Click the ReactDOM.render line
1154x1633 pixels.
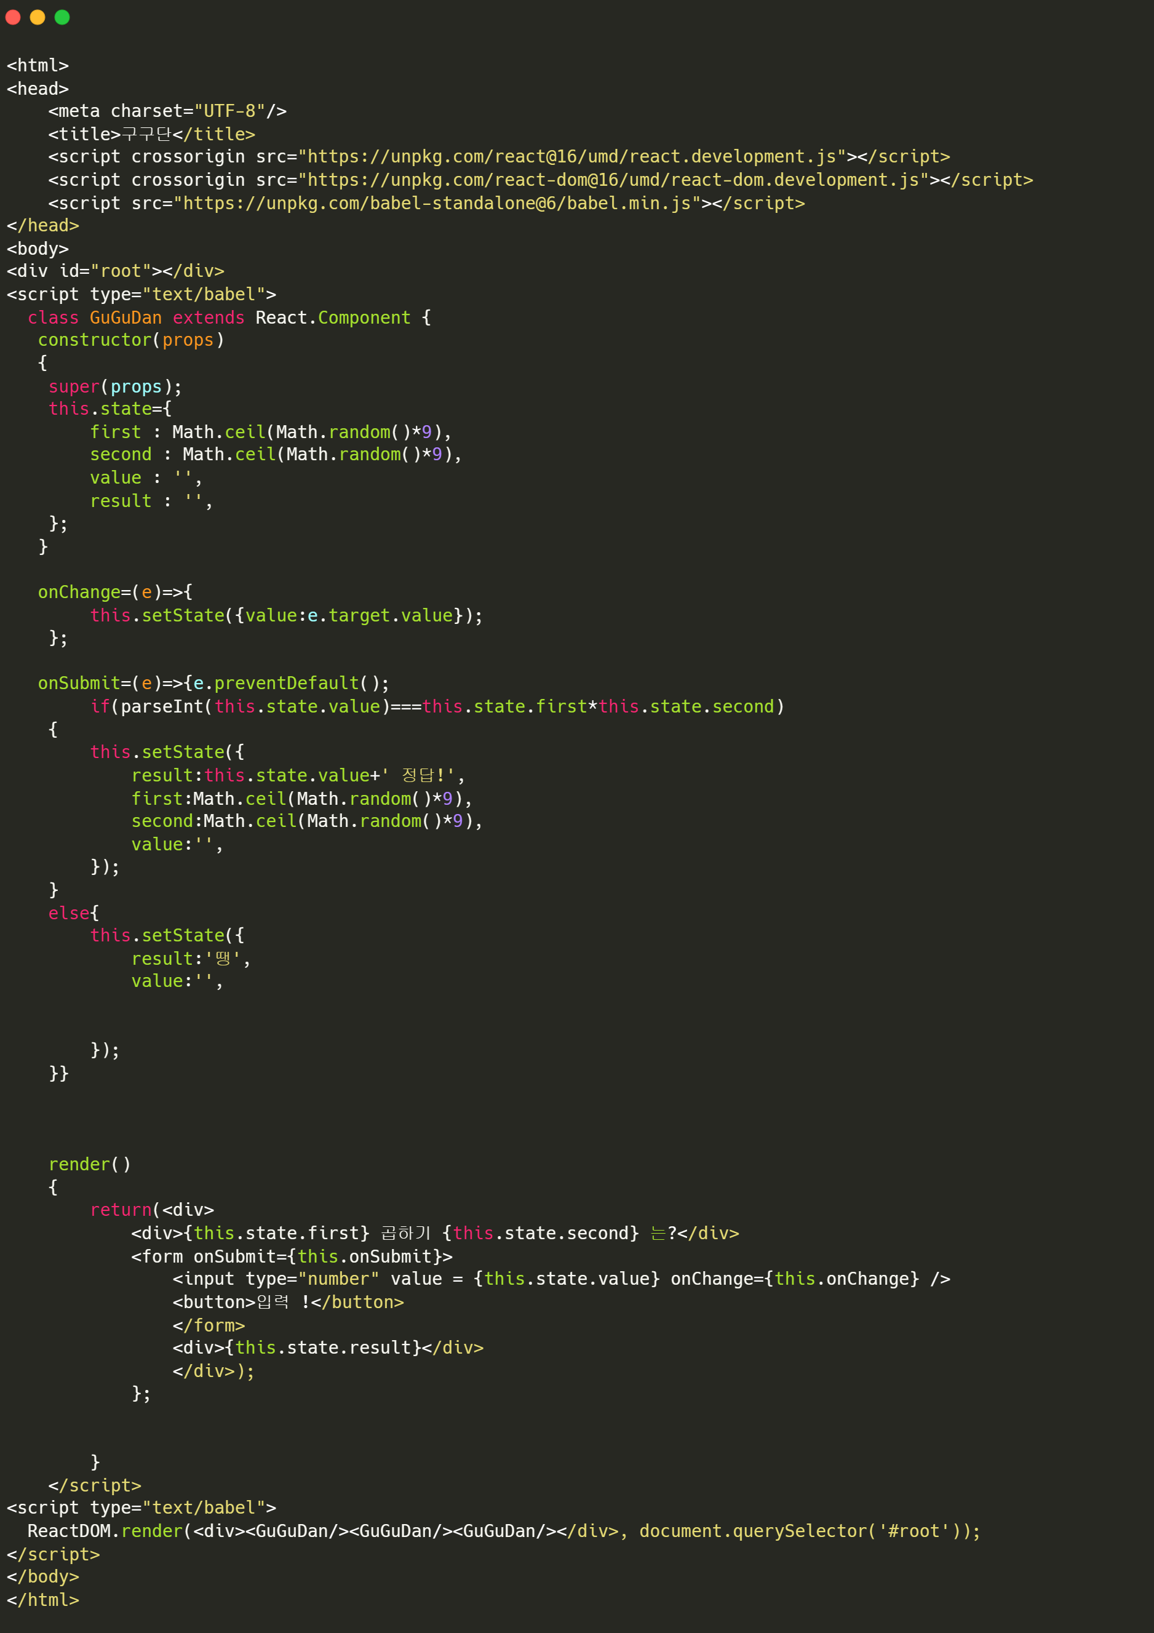[x=504, y=1531]
